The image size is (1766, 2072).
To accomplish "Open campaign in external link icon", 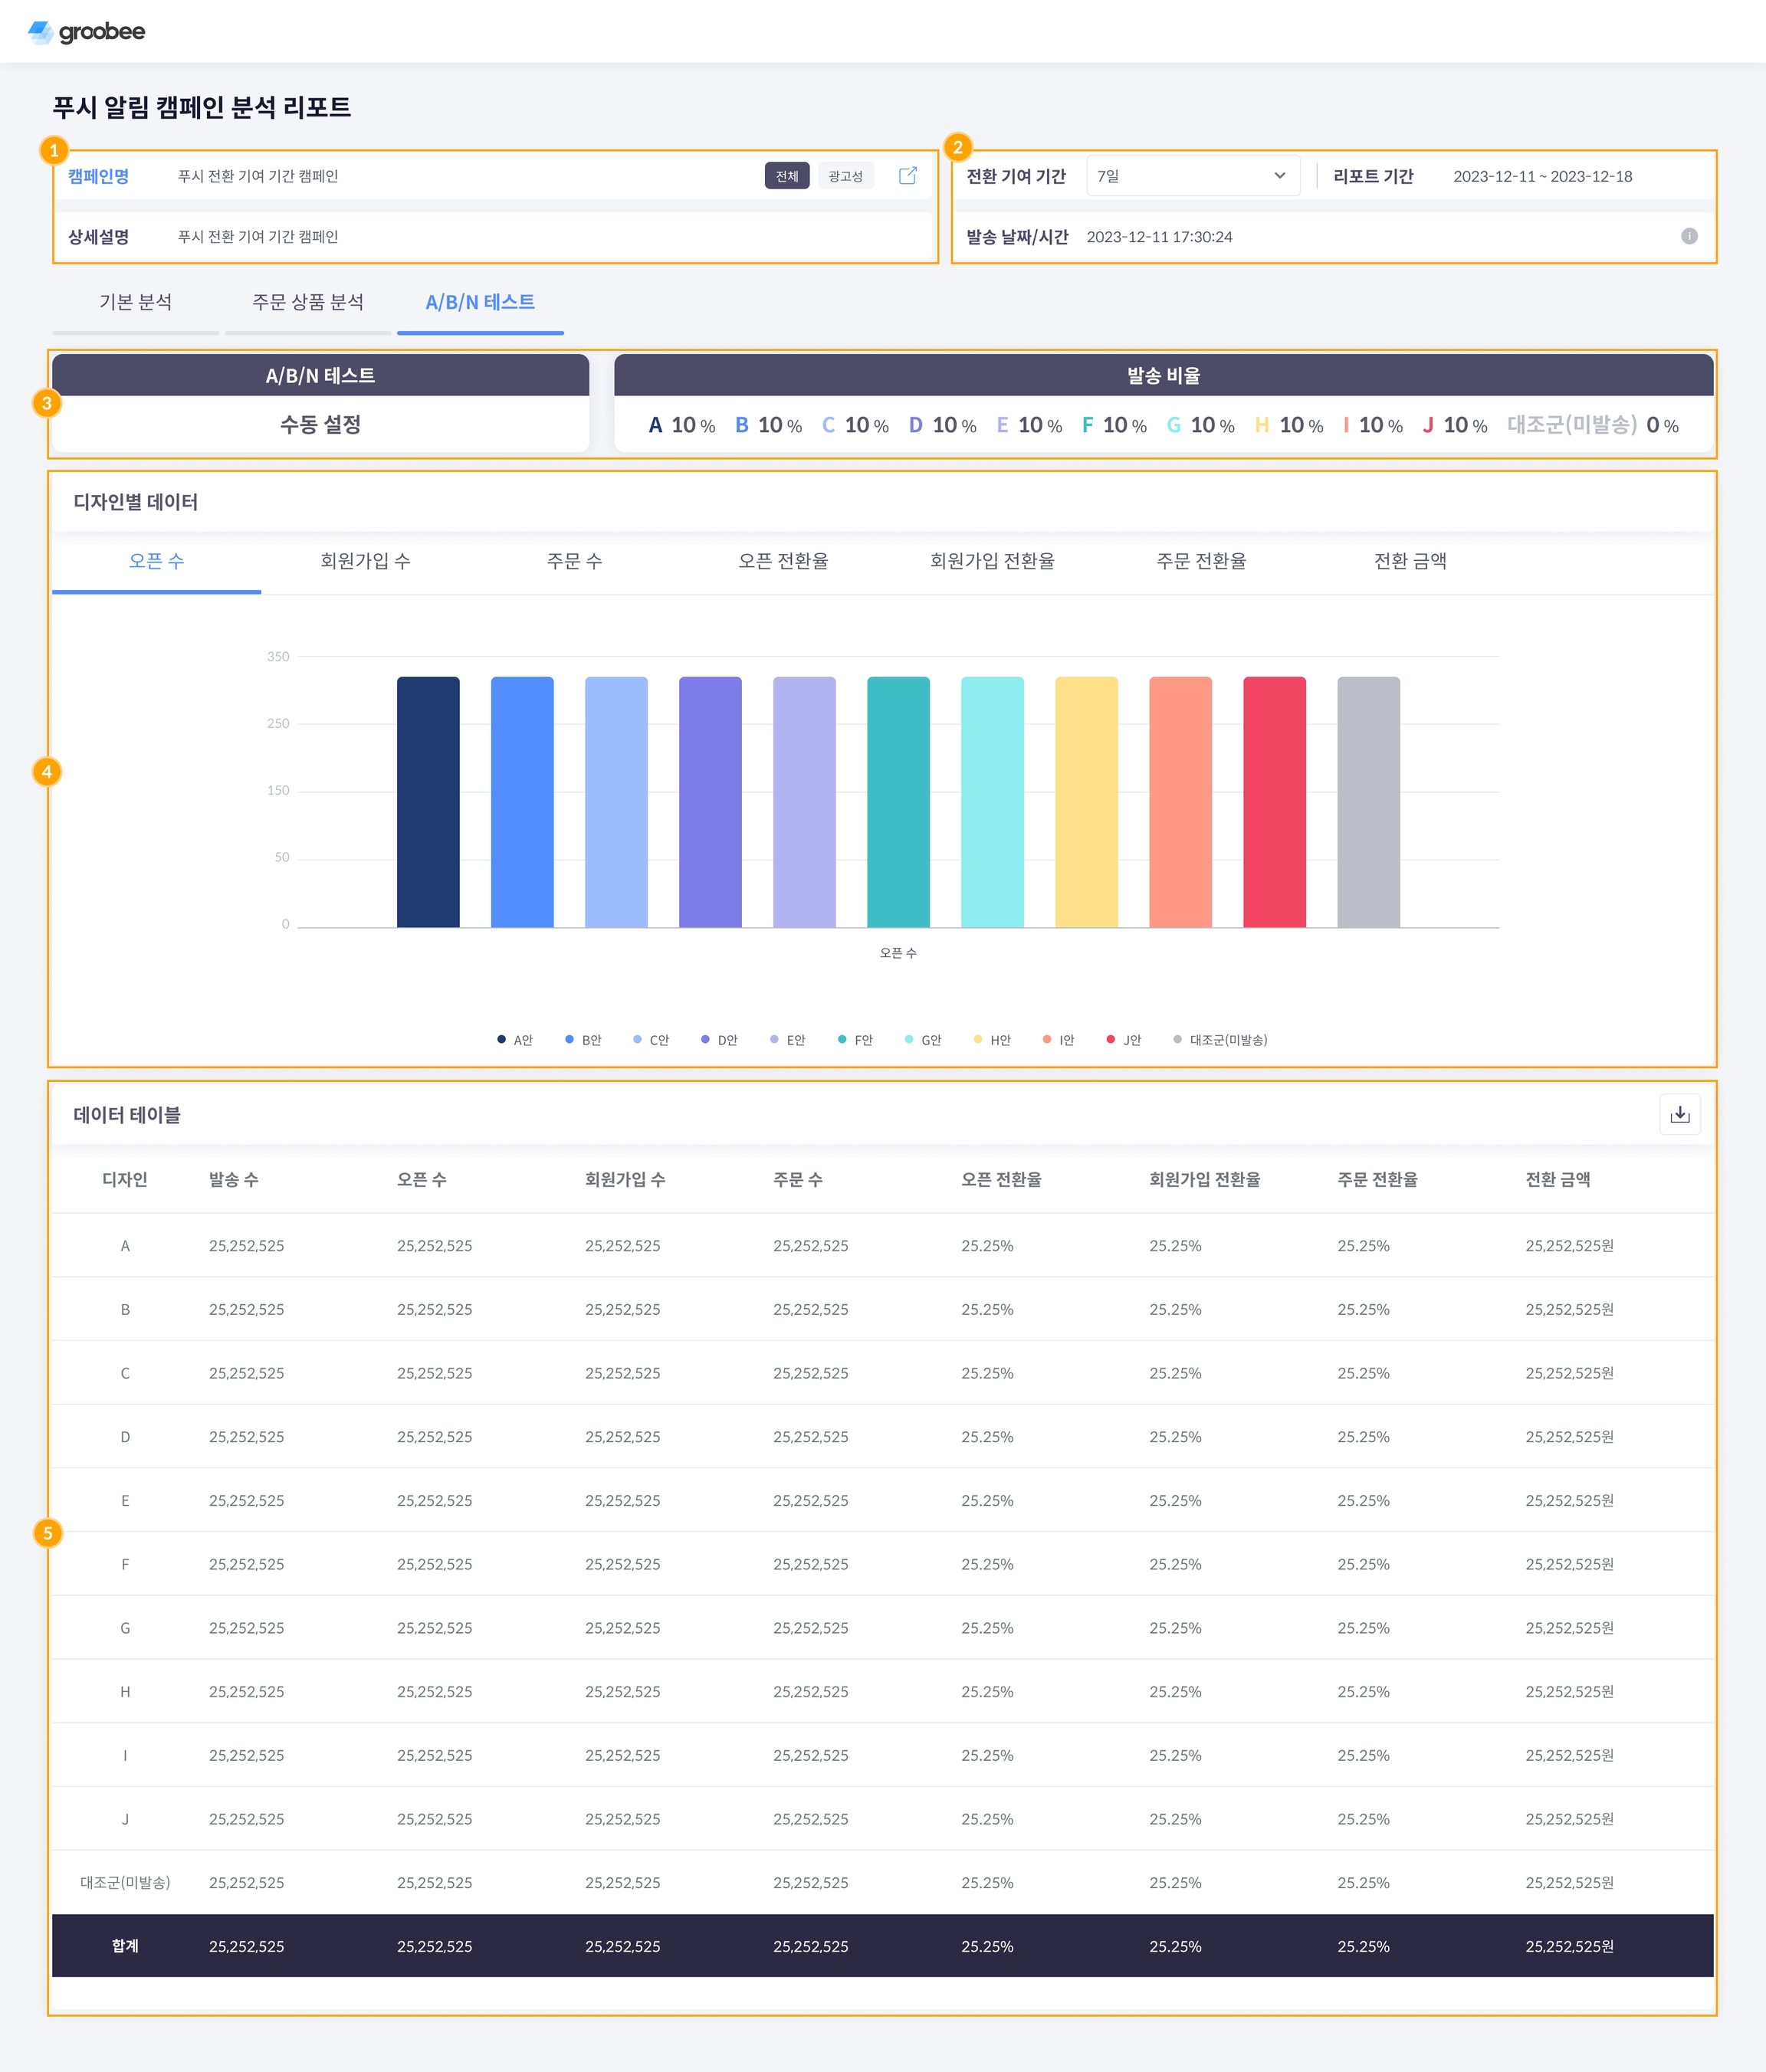I will pos(908,176).
